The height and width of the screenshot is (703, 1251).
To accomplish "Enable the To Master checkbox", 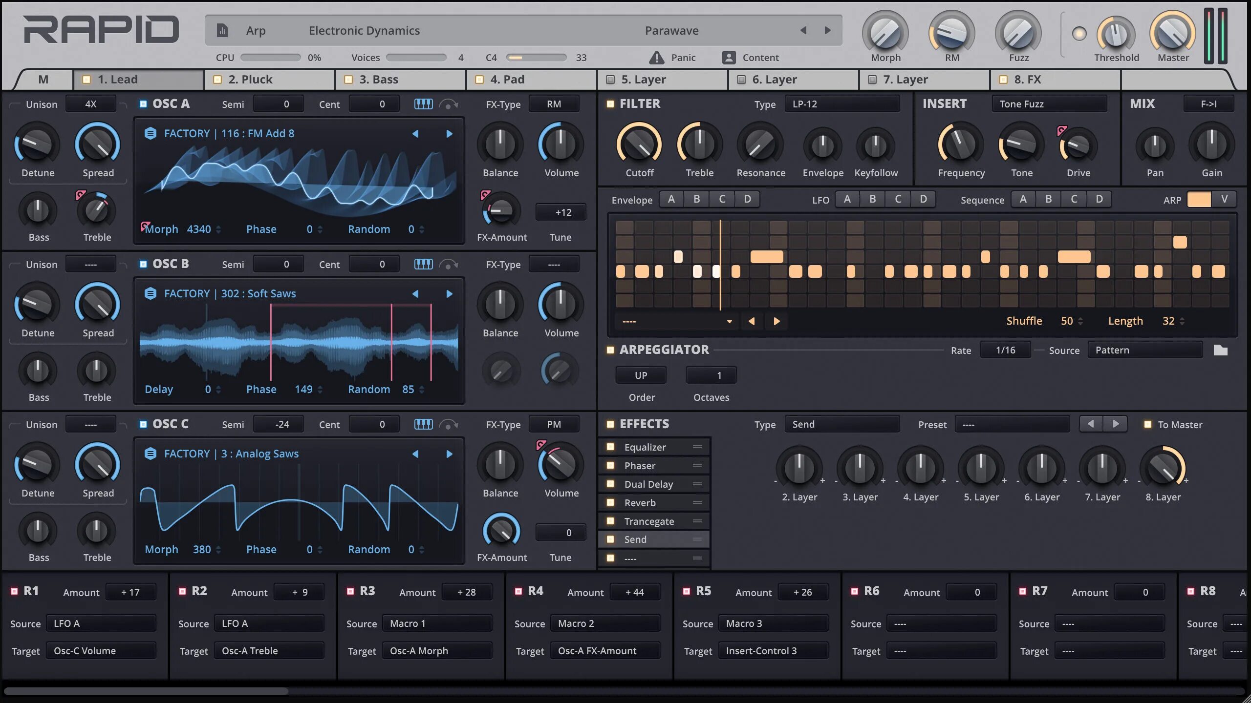I will click(1148, 424).
